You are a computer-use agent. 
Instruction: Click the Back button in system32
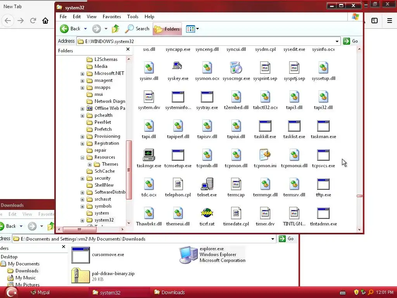point(71,29)
